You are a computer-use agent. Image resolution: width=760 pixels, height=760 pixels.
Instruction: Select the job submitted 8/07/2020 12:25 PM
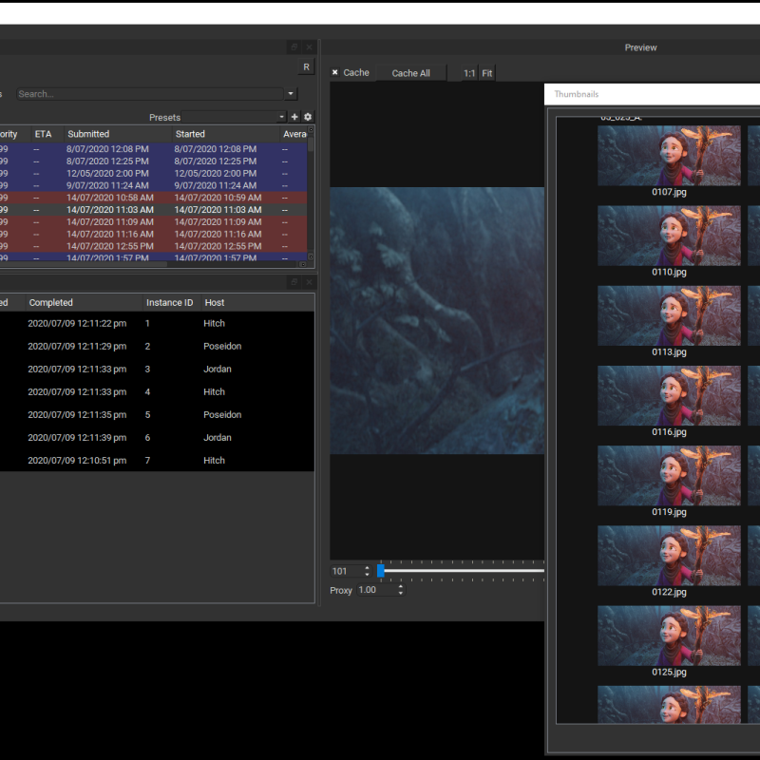pos(153,161)
